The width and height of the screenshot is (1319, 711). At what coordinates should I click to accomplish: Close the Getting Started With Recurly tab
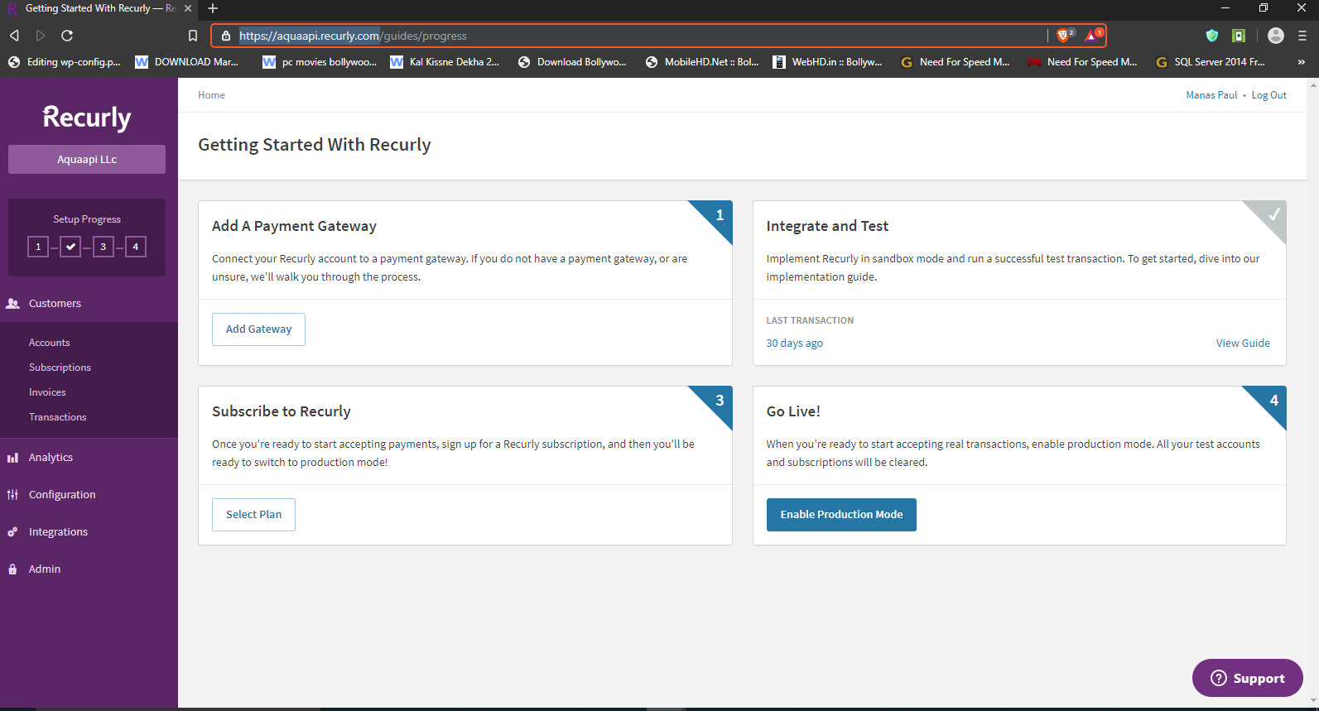[188, 8]
